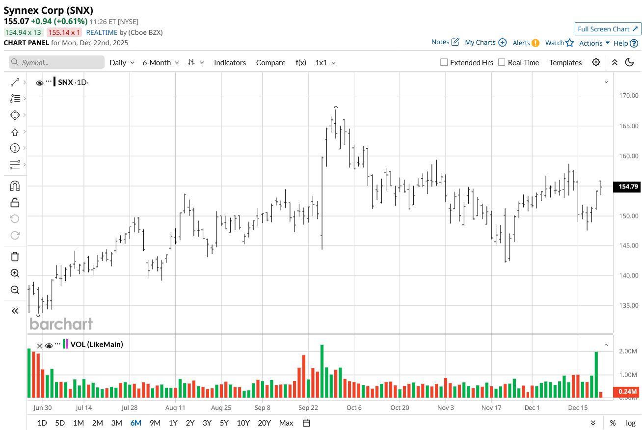Collapse the drawing tools sidebar
The width and height of the screenshot is (642, 430).
(x=15, y=311)
